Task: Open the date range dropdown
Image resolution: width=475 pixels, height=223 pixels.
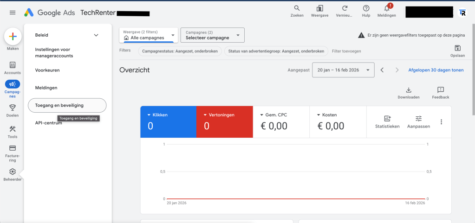Action: [x=343, y=70]
